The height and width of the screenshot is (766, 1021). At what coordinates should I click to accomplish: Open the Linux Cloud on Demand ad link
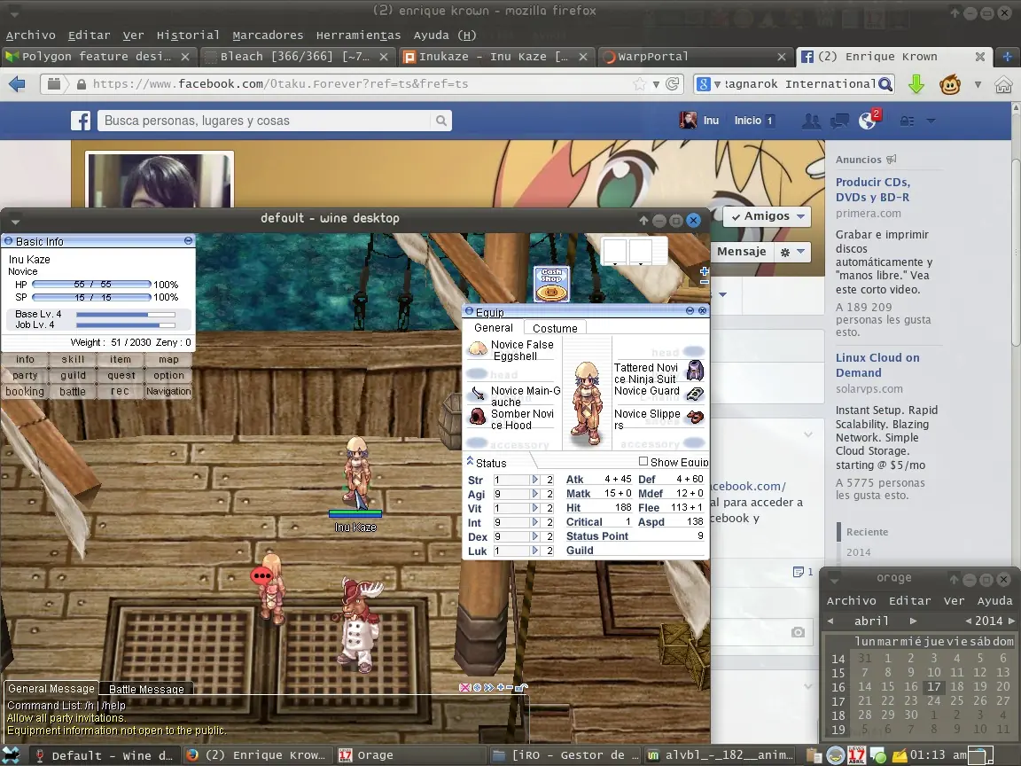pyautogui.click(x=877, y=364)
